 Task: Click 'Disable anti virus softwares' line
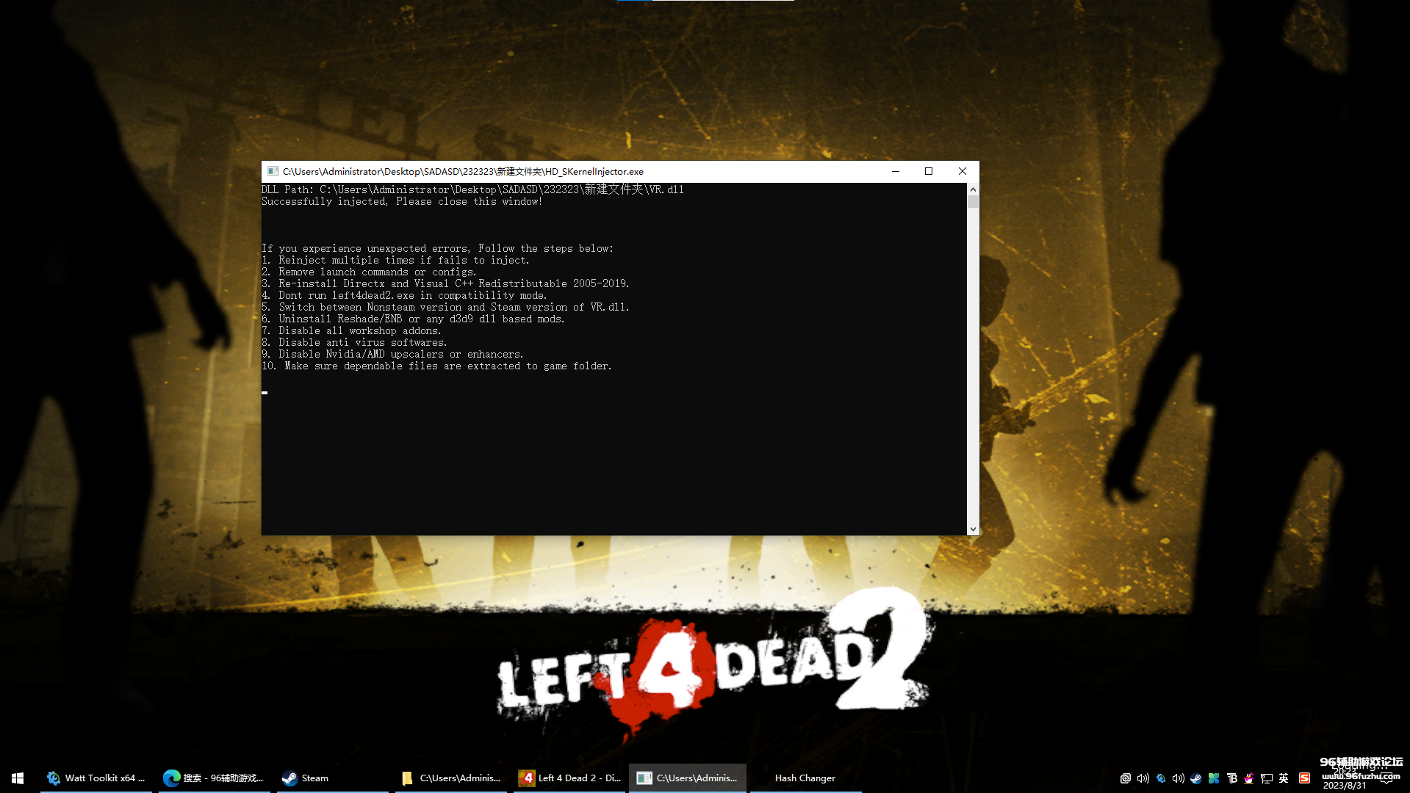pyautogui.click(x=354, y=342)
